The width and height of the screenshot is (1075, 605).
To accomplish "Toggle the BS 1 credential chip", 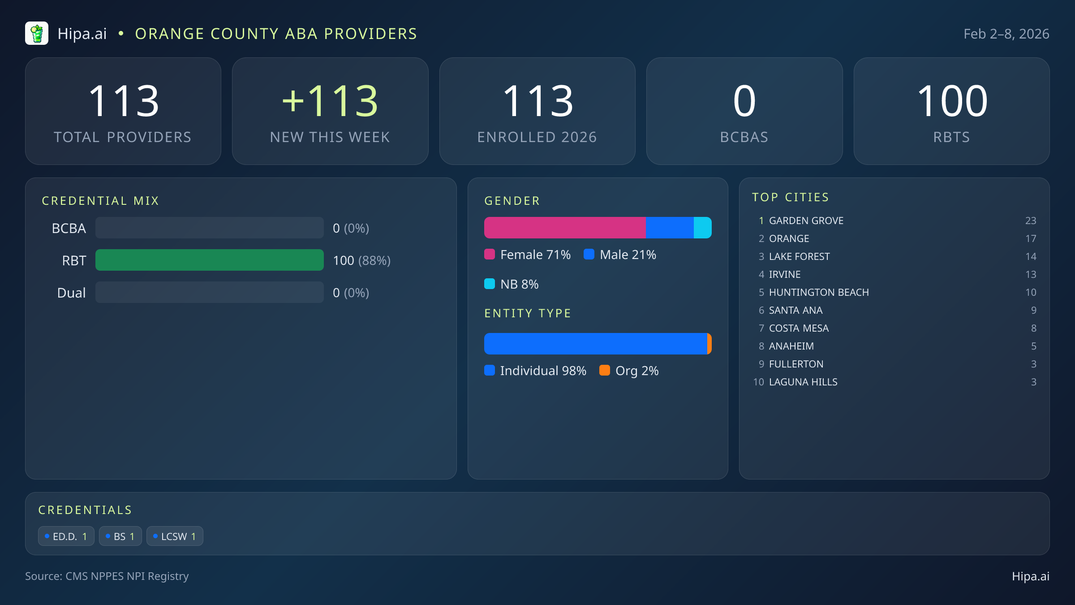I will (120, 536).
